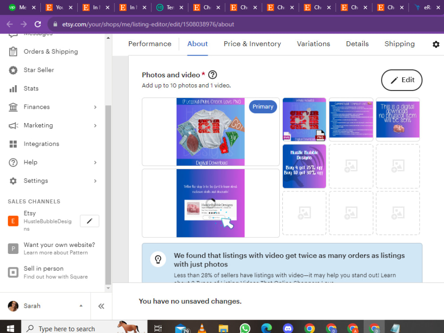Click the lightbulb tip icon
The width and height of the screenshot is (444, 333).
pyautogui.click(x=158, y=259)
